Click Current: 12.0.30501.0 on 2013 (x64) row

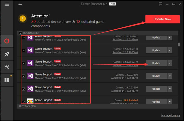[x=126, y=49]
